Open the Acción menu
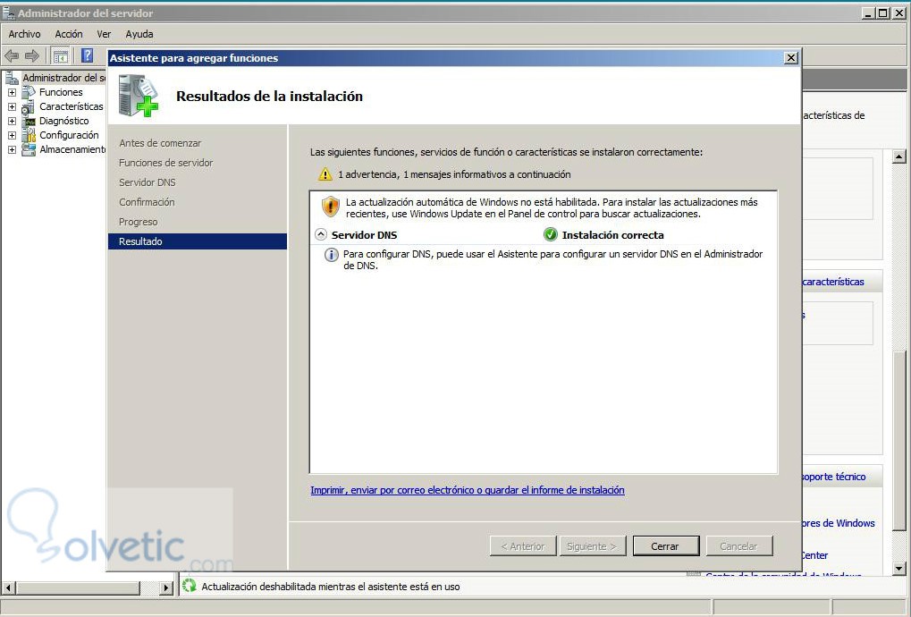The height and width of the screenshot is (617, 911). tap(69, 34)
